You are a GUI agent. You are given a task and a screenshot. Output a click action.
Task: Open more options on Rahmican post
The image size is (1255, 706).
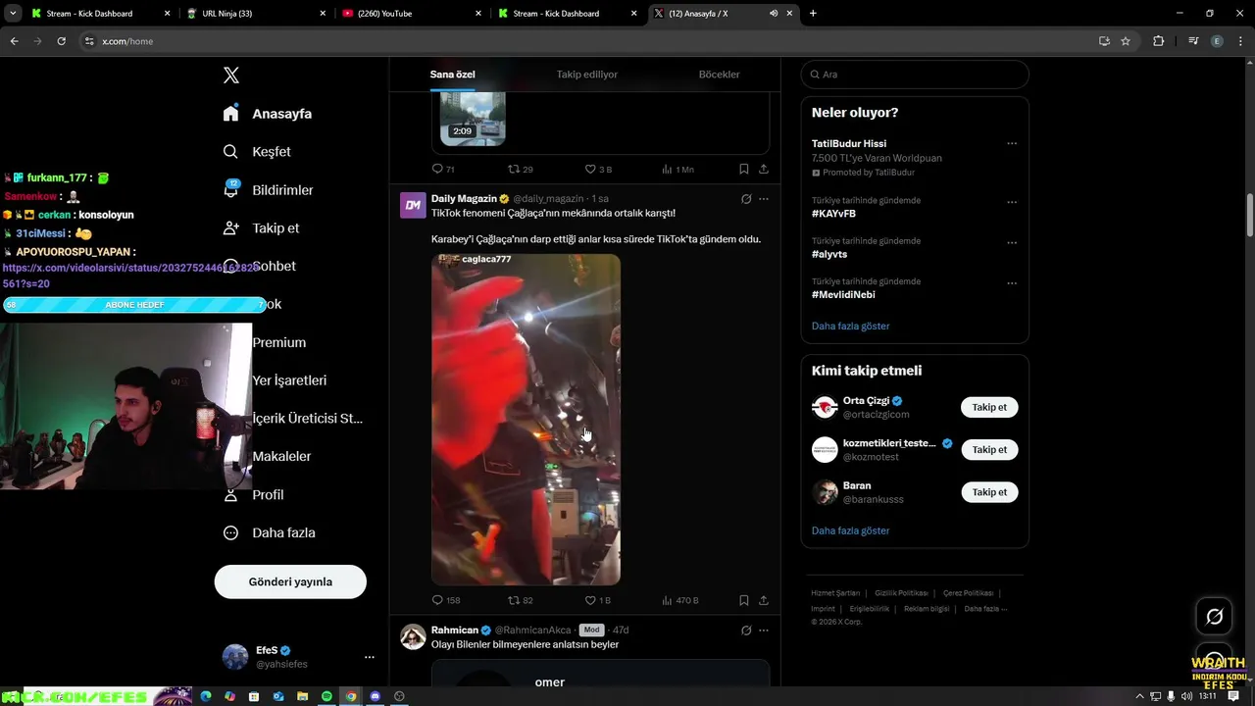tap(764, 630)
